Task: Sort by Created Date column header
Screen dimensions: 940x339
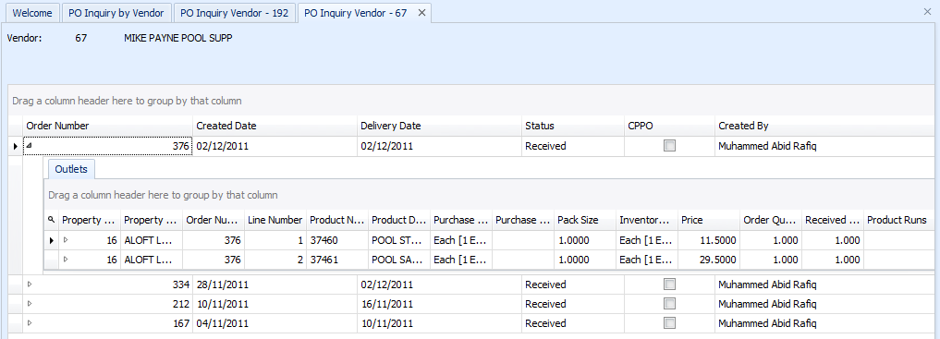Action: point(275,126)
